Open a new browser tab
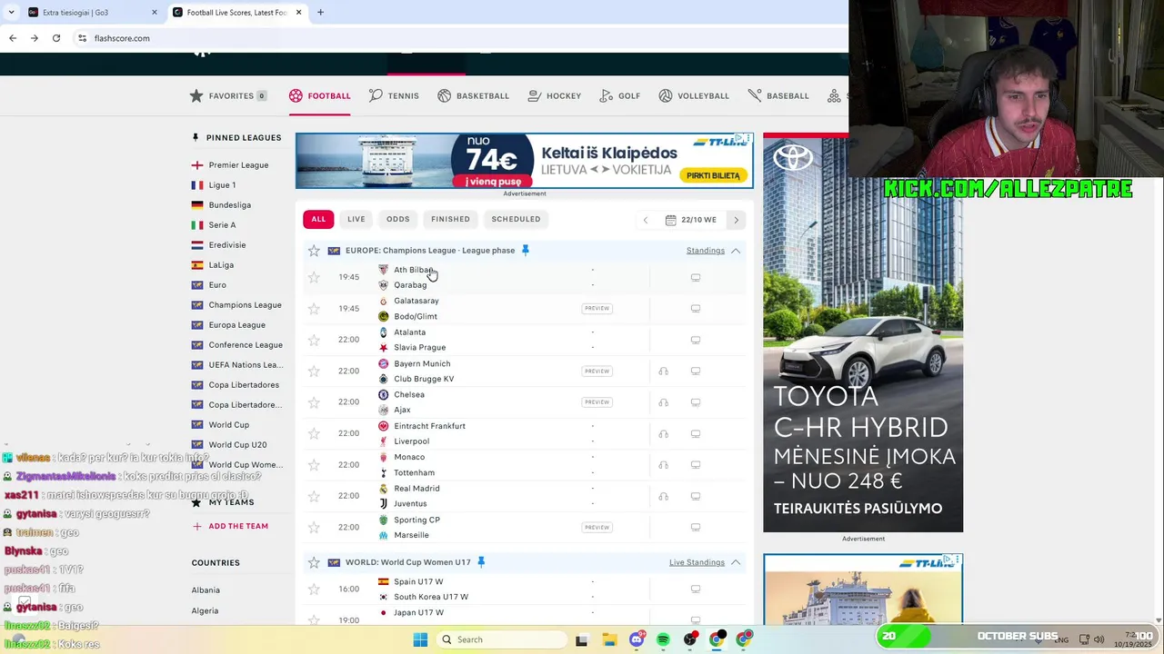Image resolution: width=1164 pixels, height=654 pixels. tap(320, 13)
